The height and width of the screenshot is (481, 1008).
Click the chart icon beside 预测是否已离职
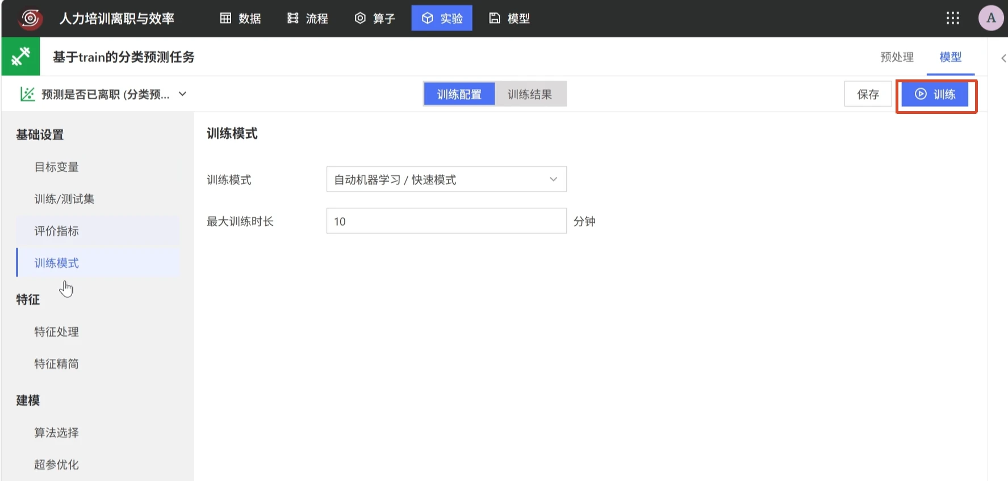27,94
